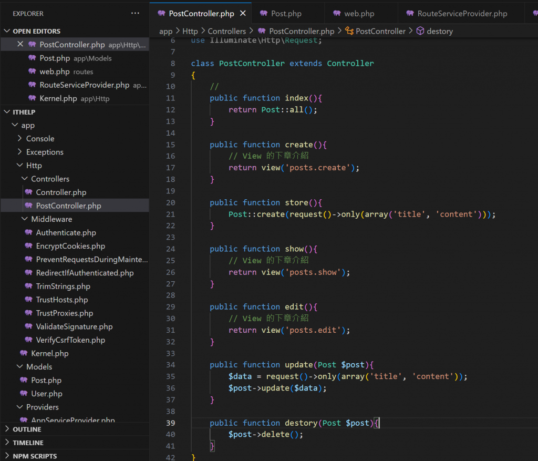Click line number 21 in the gutter
Image resolution: width=538 pixels, height=461 pixels.
pyautogui.click(x=171, y=214)
